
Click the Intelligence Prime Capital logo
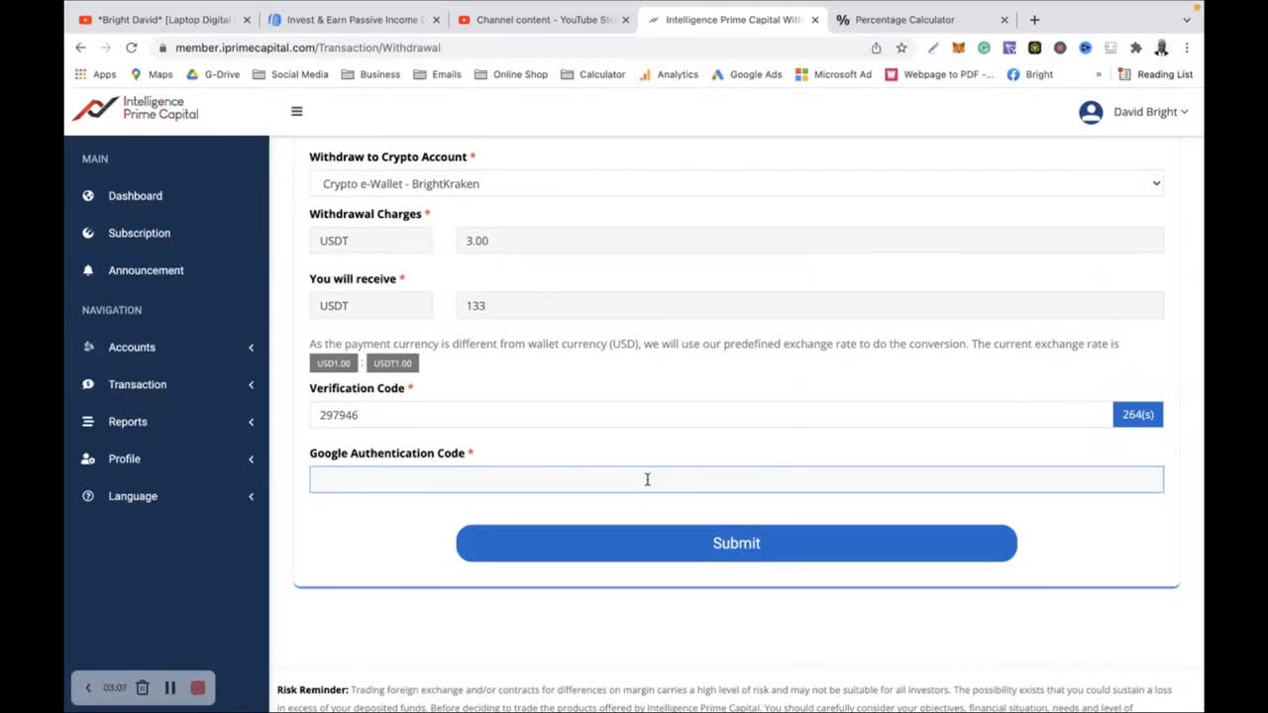(x=135, y=109)
